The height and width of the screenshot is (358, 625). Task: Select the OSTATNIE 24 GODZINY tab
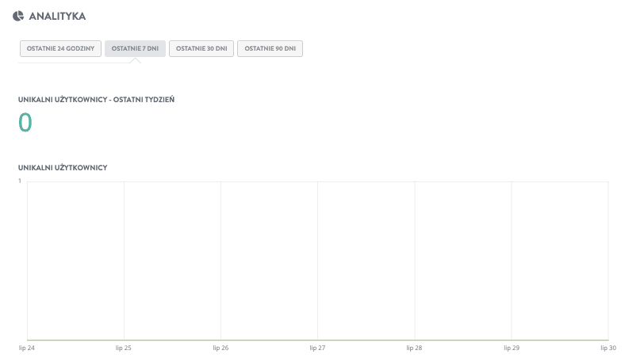(x=60, y=48)
